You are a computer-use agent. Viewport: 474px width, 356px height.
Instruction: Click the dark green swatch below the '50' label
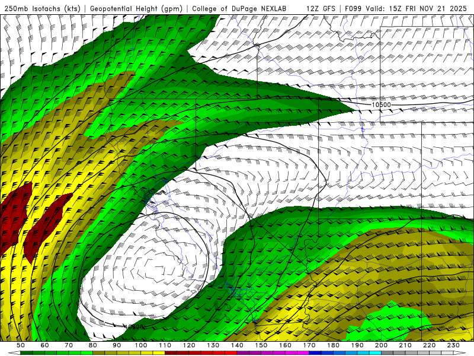coord(27,353)
